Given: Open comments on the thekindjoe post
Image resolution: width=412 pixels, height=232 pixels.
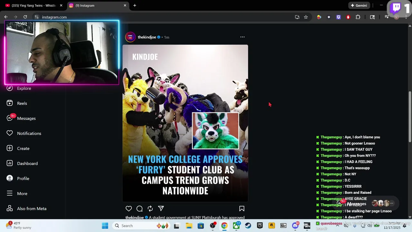Looking at the screenshot, I should point(139,208).
